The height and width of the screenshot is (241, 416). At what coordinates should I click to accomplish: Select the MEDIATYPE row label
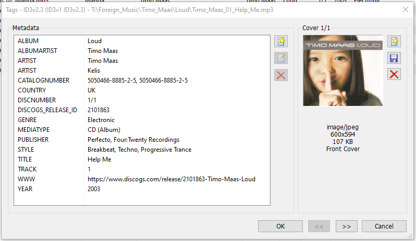click(x=34, y=130)
